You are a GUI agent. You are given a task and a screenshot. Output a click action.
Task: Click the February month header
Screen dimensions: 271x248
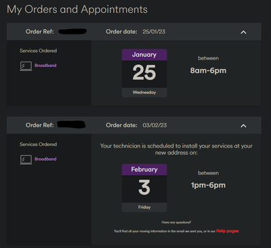[144, 170]
